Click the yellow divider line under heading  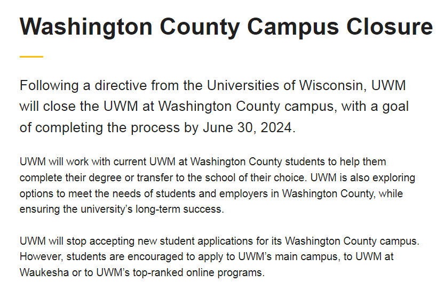click(x=31, y=57)
